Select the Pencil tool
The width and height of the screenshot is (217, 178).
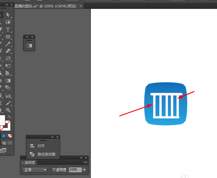(x=8, y=44)
